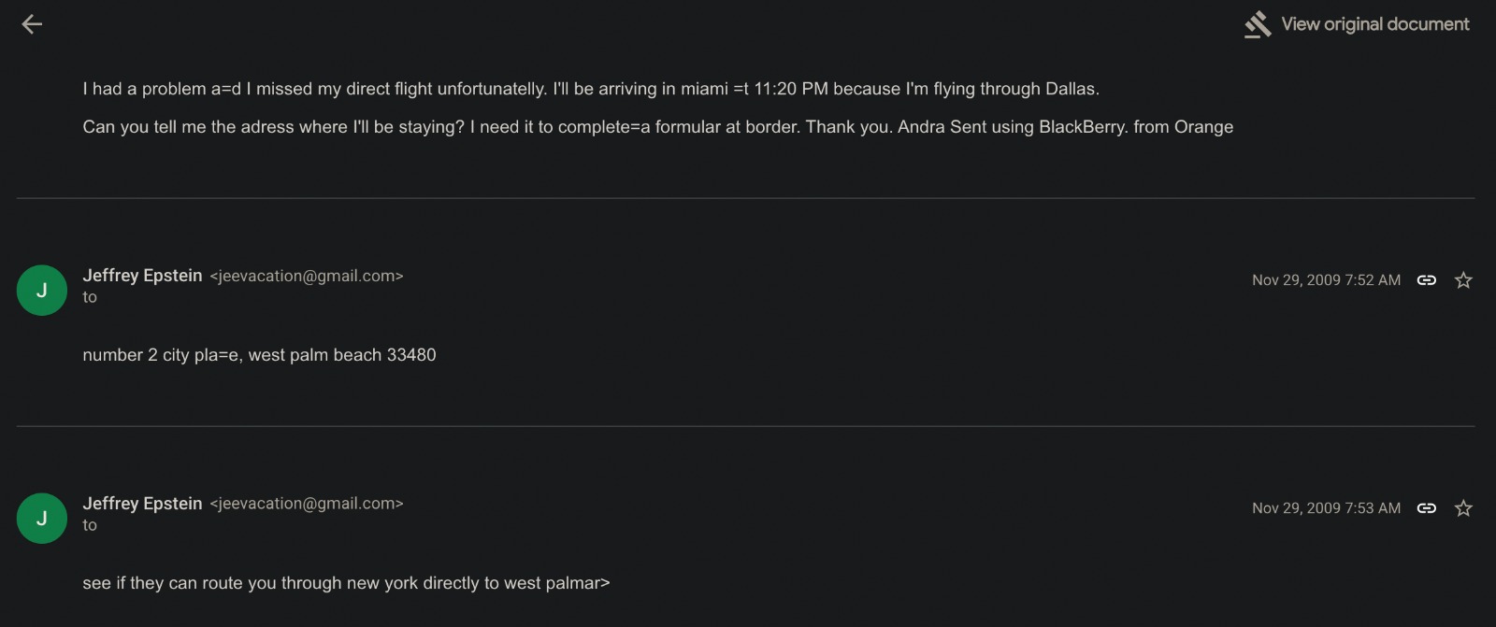Click the jeevacation@gmail.com address on the 7:52 AM message

[x=307, y=277]
